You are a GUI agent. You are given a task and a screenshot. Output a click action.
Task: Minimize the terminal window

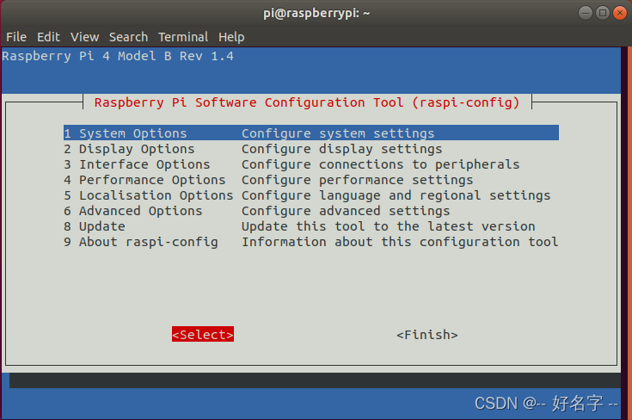click(x=586, y=13)
